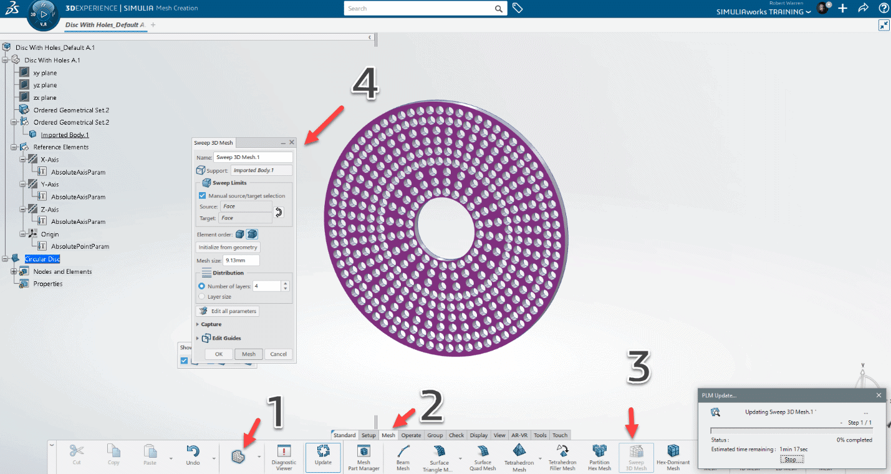Select Imported Body.1 in tree
The image size is (891, 474).
point(65,135)
